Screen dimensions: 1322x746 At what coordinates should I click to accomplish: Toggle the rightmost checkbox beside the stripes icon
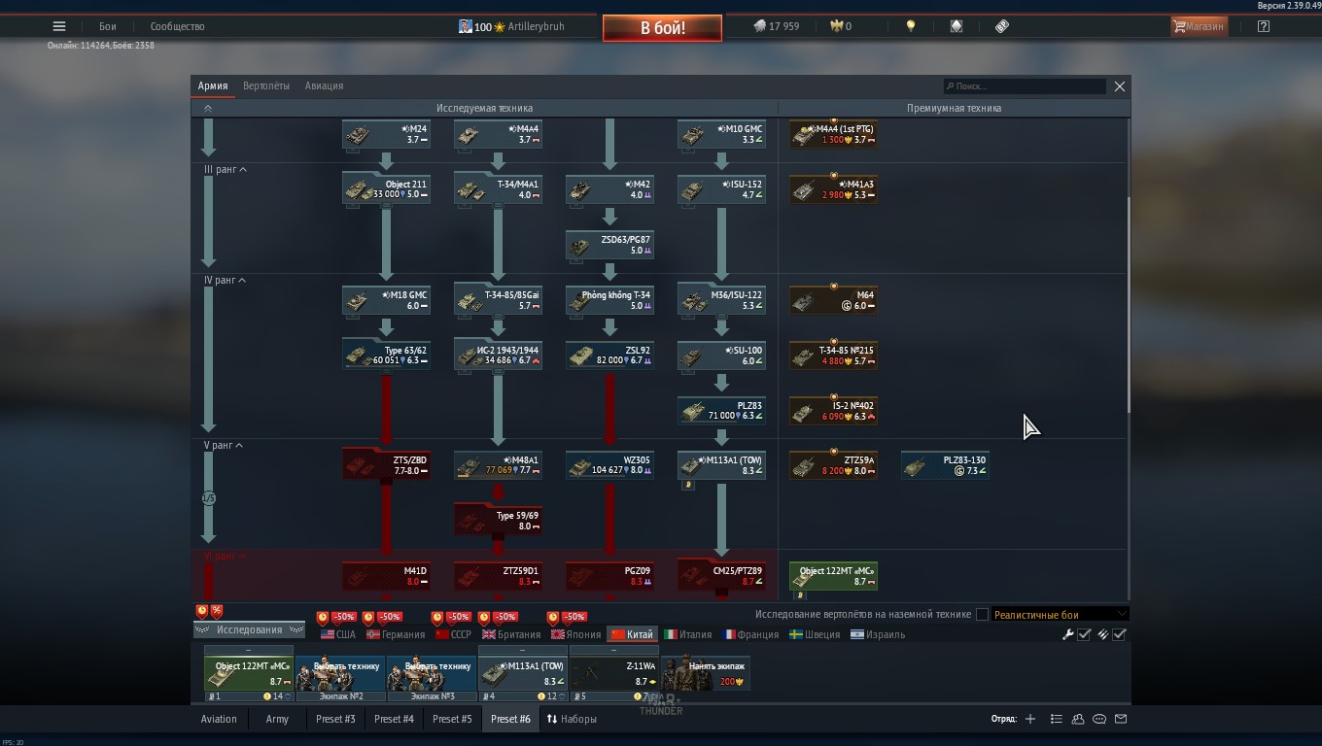click(x=1120, y=634)
